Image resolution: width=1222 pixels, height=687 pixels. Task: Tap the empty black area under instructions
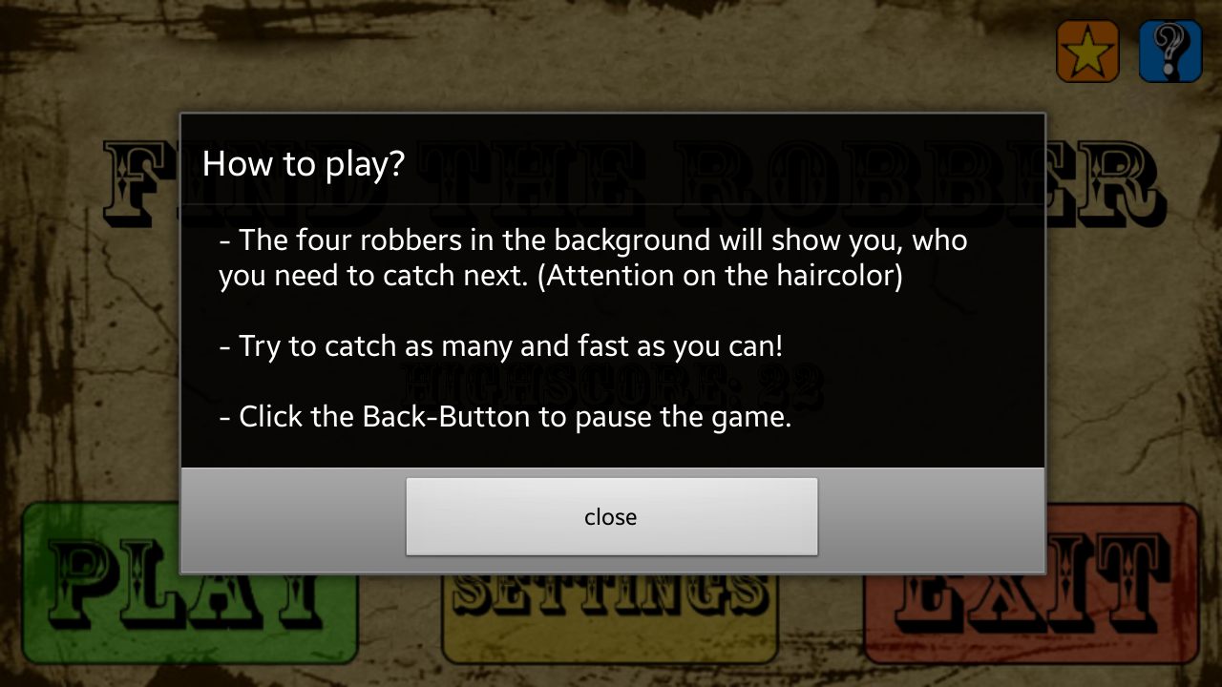[x=611, y=452]
